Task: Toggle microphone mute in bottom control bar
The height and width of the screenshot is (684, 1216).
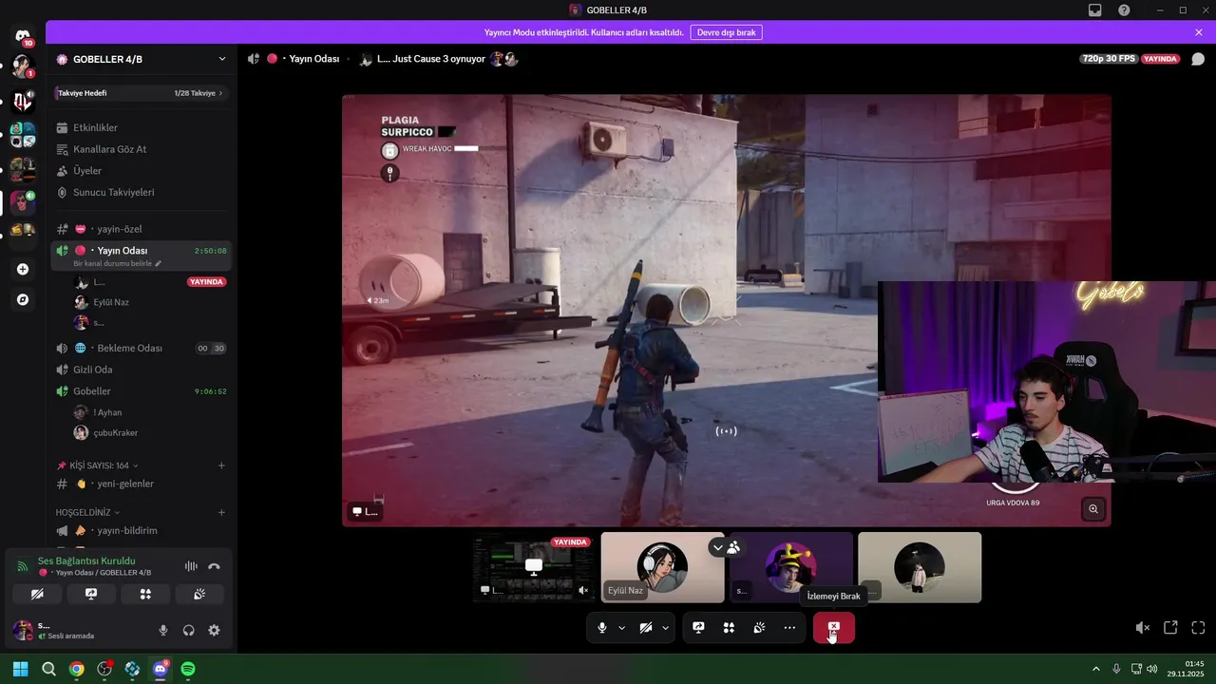Action: 602,628
